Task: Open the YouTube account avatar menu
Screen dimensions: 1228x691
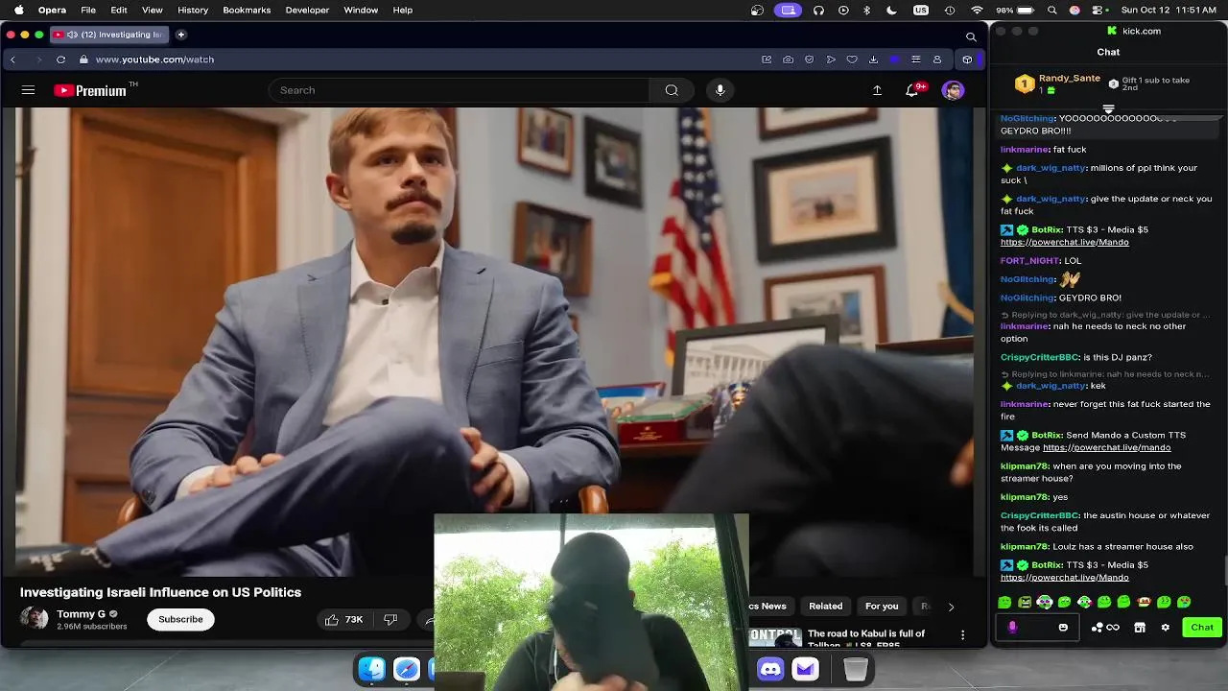Action: [953, 90]
